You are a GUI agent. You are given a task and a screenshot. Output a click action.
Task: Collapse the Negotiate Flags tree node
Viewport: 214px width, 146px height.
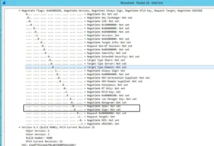pos(19,11)
